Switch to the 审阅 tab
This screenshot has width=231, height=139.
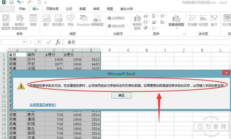click(96, 9)
